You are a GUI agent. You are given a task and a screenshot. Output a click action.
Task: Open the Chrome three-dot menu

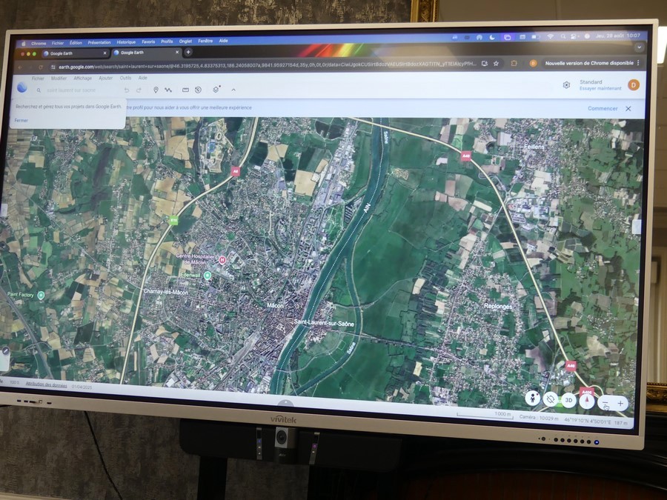click(x=638, y=63)
